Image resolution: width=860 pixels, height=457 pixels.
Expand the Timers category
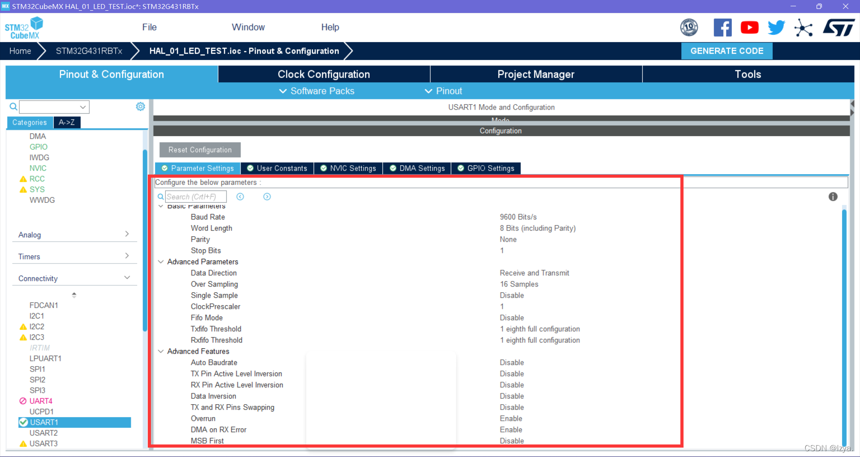(74, 256)
